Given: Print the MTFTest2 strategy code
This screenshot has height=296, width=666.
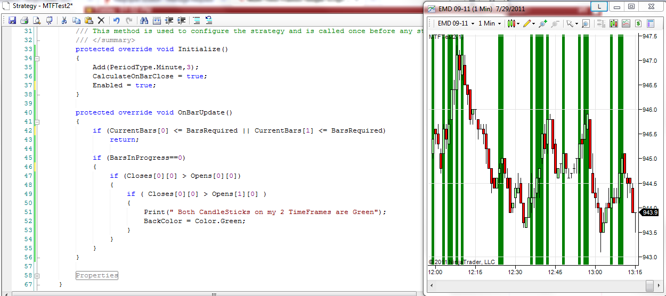Looking at the screenshot, I should click(24, 21).
